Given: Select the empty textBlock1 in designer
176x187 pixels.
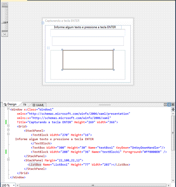Looking at the screenshot, I should (x=88, y=41).
